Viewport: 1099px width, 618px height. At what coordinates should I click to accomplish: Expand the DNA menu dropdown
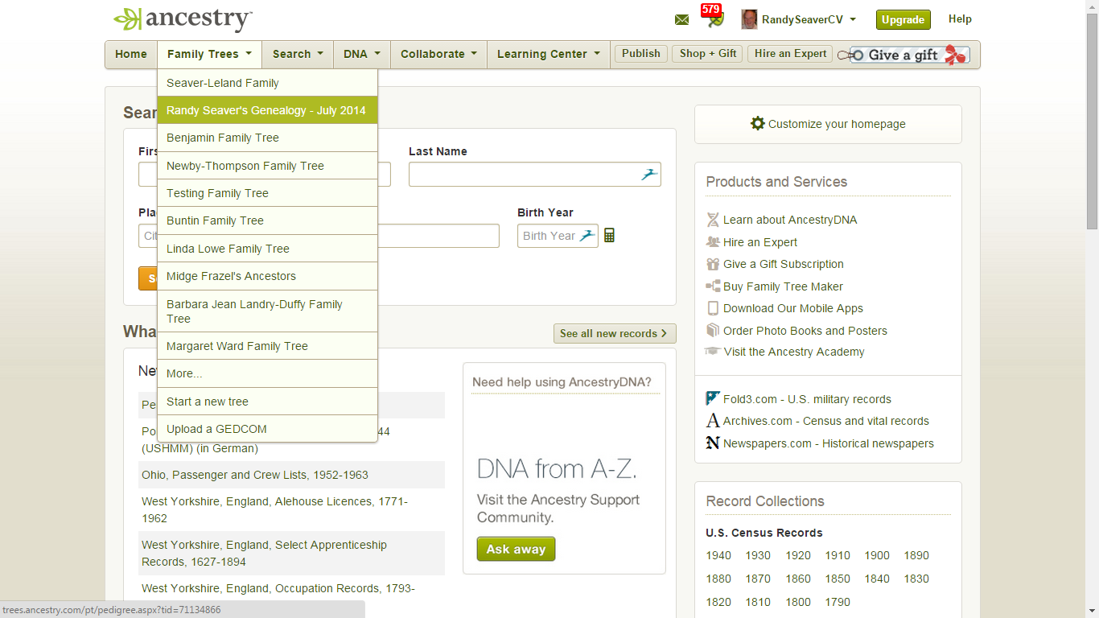pyautogui.click(x=361, y=54)
